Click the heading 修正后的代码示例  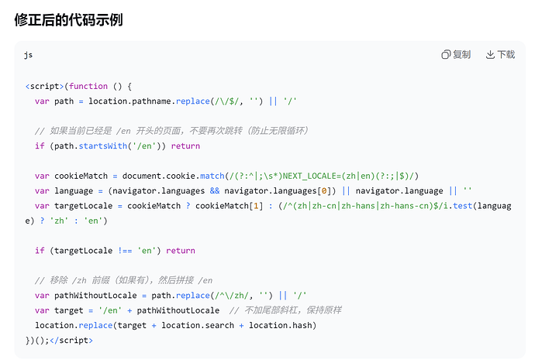tap(68, 20)
